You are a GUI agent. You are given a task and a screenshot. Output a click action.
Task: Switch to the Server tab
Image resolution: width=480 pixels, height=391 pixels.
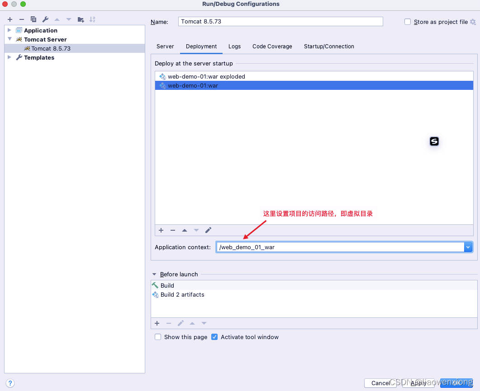pos(165,47)
